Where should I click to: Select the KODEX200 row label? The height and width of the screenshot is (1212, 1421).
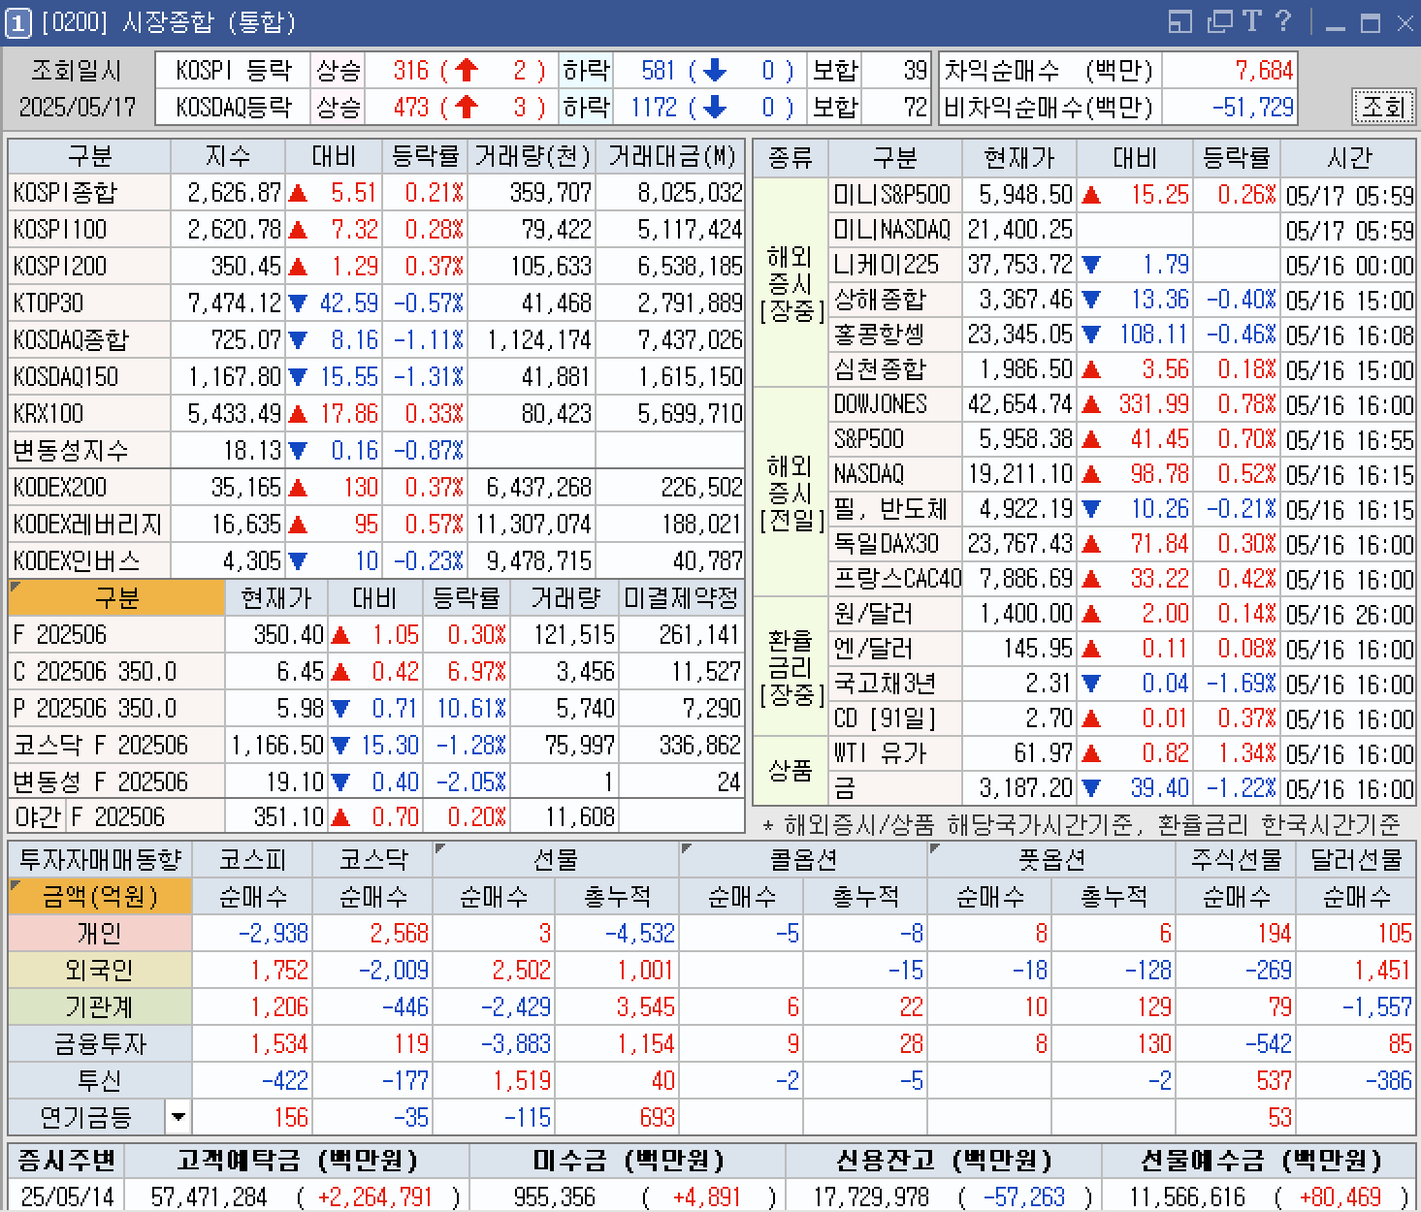coord(89,488)
